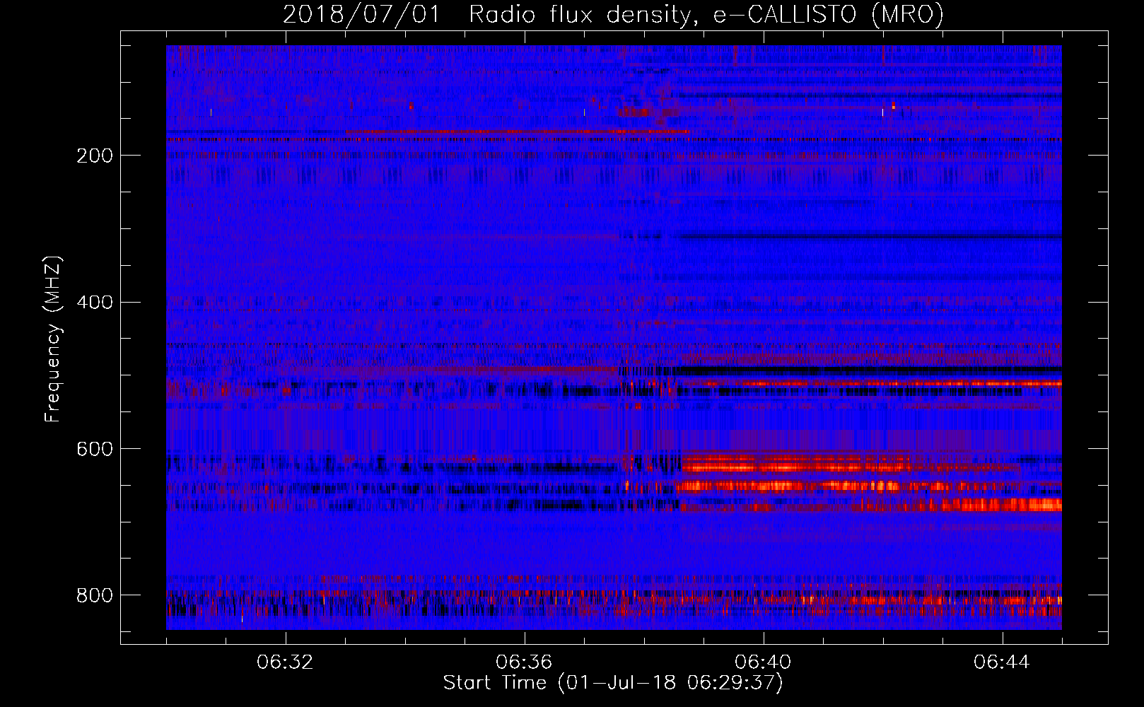Select the 600 frequency tick label

95,449
